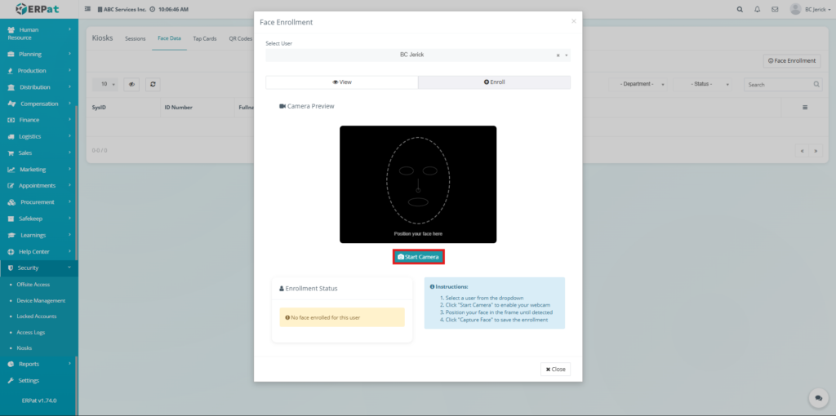836x416 pixels.
Task: Expand the Marketing sidebar menu
Action: (39, 170)
